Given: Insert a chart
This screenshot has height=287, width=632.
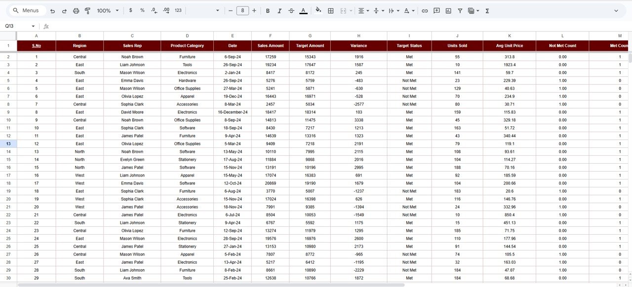Looking at the screenshot, I should tap(448, 10).
